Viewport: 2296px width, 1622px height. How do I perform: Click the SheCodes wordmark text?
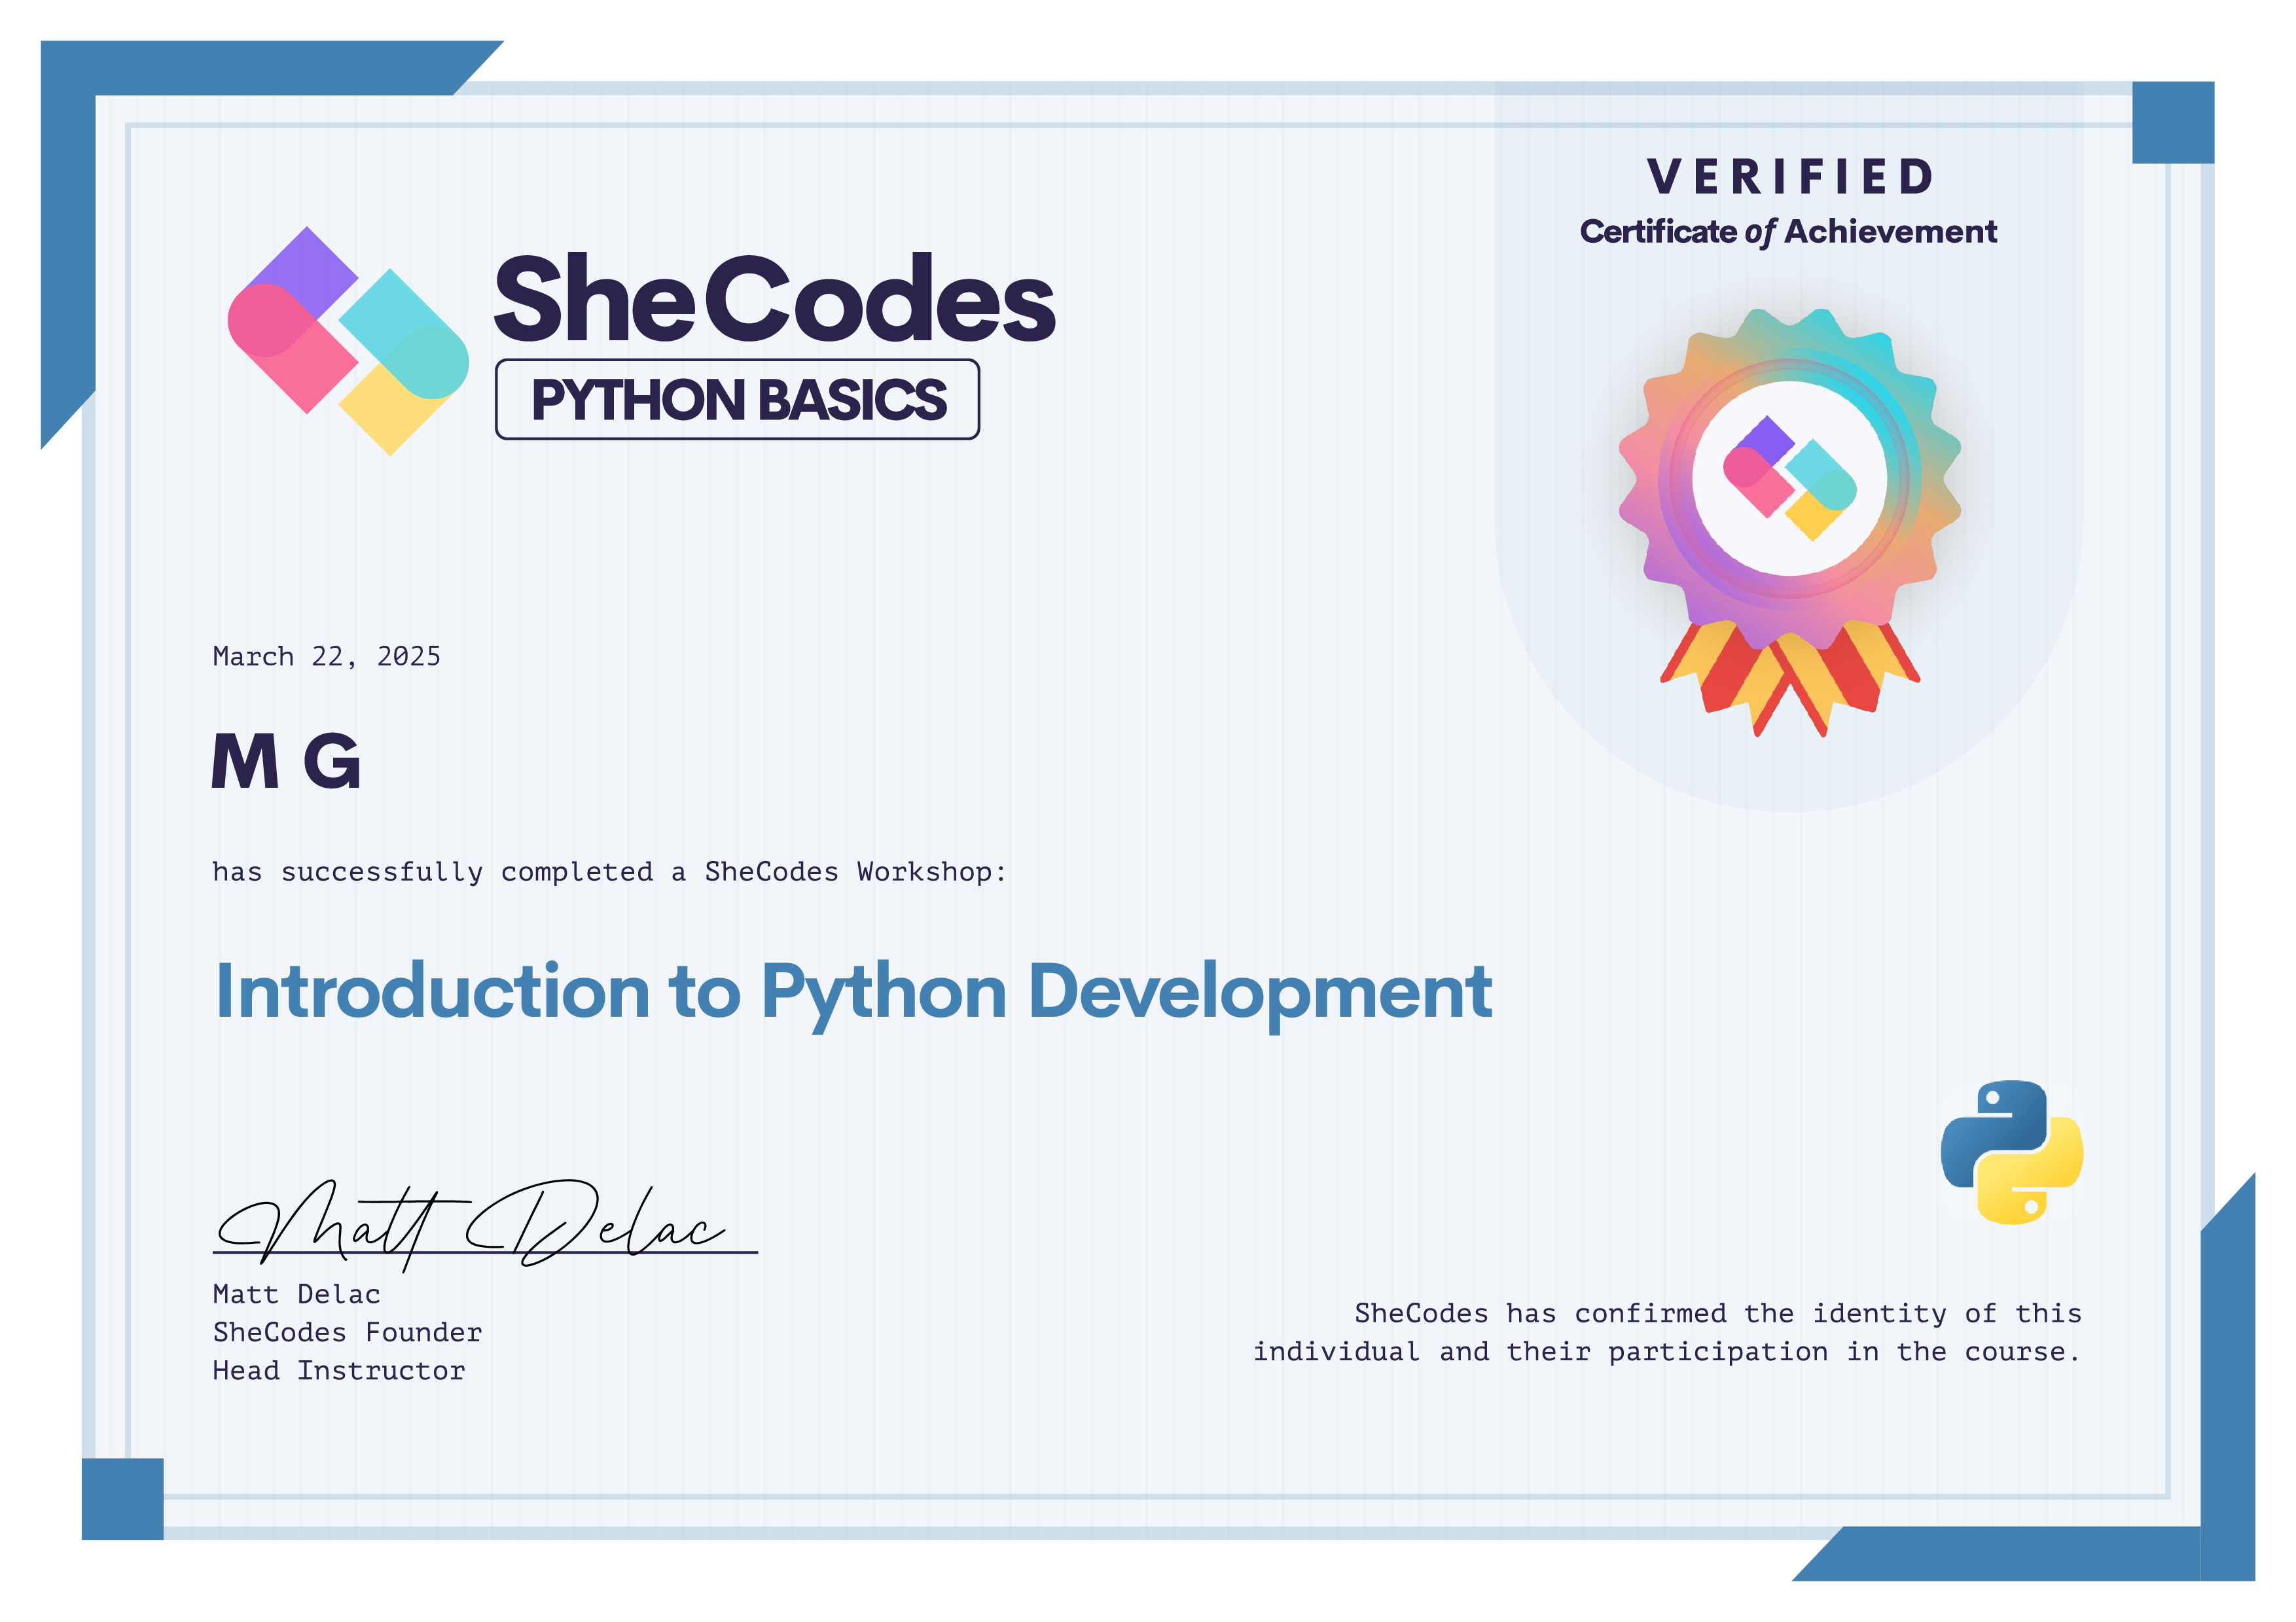point(774,298)
